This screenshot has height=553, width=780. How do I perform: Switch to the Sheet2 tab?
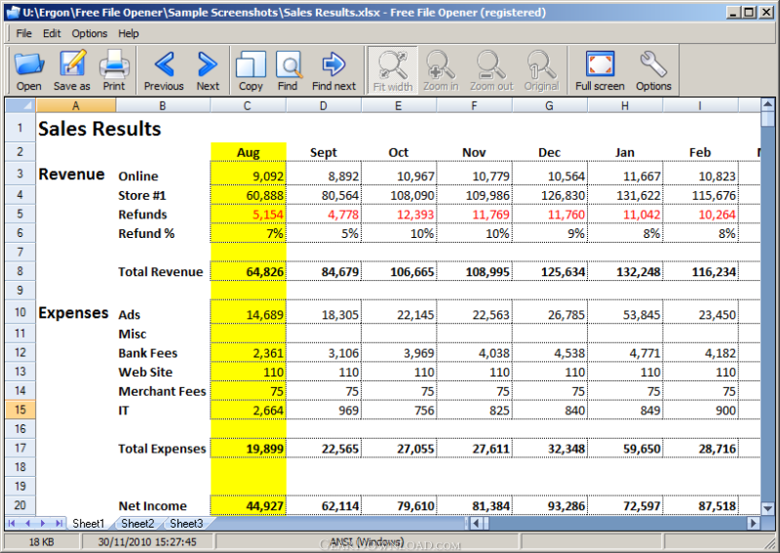[137, 523]
